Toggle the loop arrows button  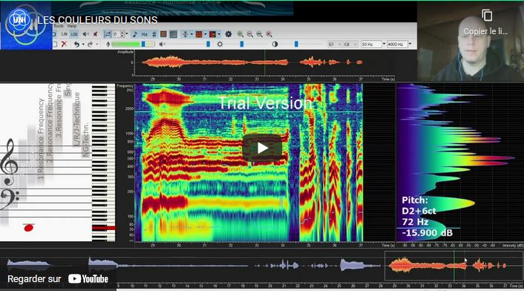point(108,34)
